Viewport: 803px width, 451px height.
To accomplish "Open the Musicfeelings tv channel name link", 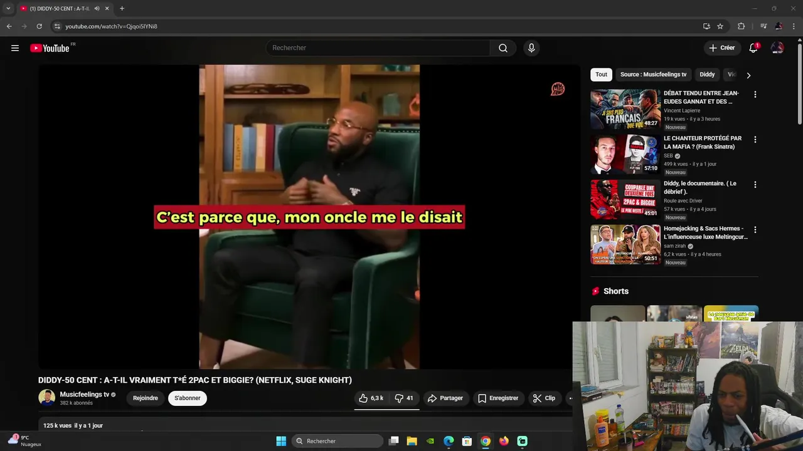I will (85, 395).
